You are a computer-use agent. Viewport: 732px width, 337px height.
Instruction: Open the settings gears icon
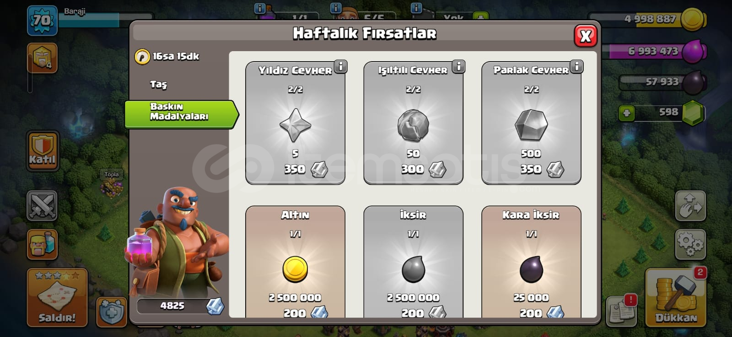coord(690,244)
